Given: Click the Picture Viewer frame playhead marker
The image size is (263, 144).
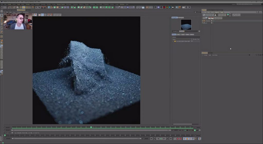Looking at the screenshot, I should pyautogui.click(x=91, y=127).
